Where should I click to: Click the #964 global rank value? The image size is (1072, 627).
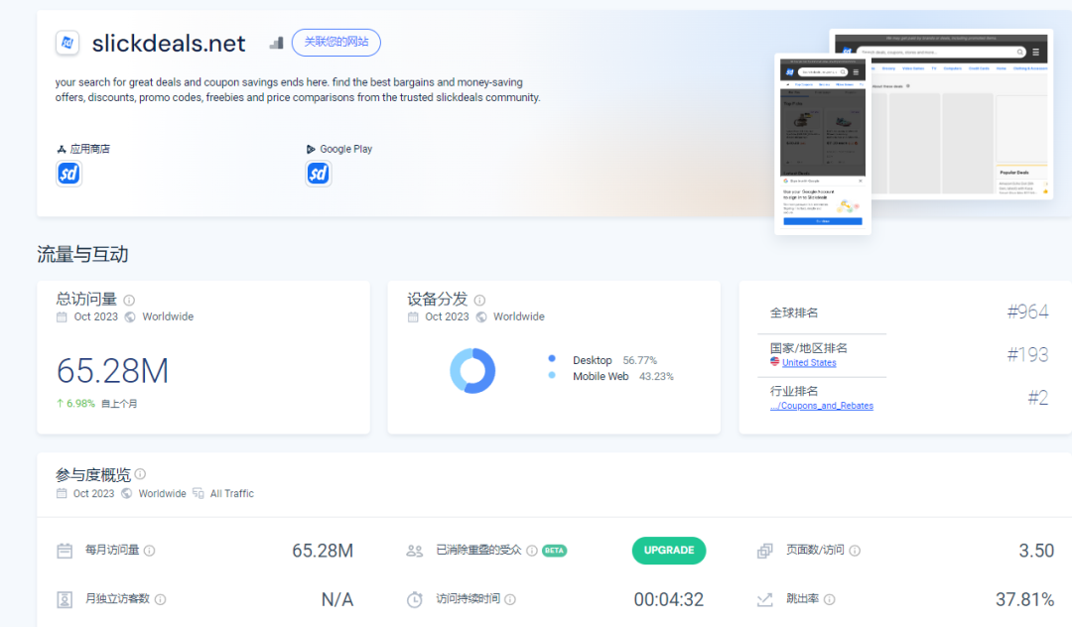pos(1027,313)
